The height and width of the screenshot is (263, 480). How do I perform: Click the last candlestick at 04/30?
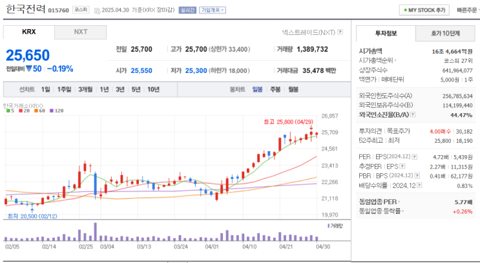pos(317,134)
